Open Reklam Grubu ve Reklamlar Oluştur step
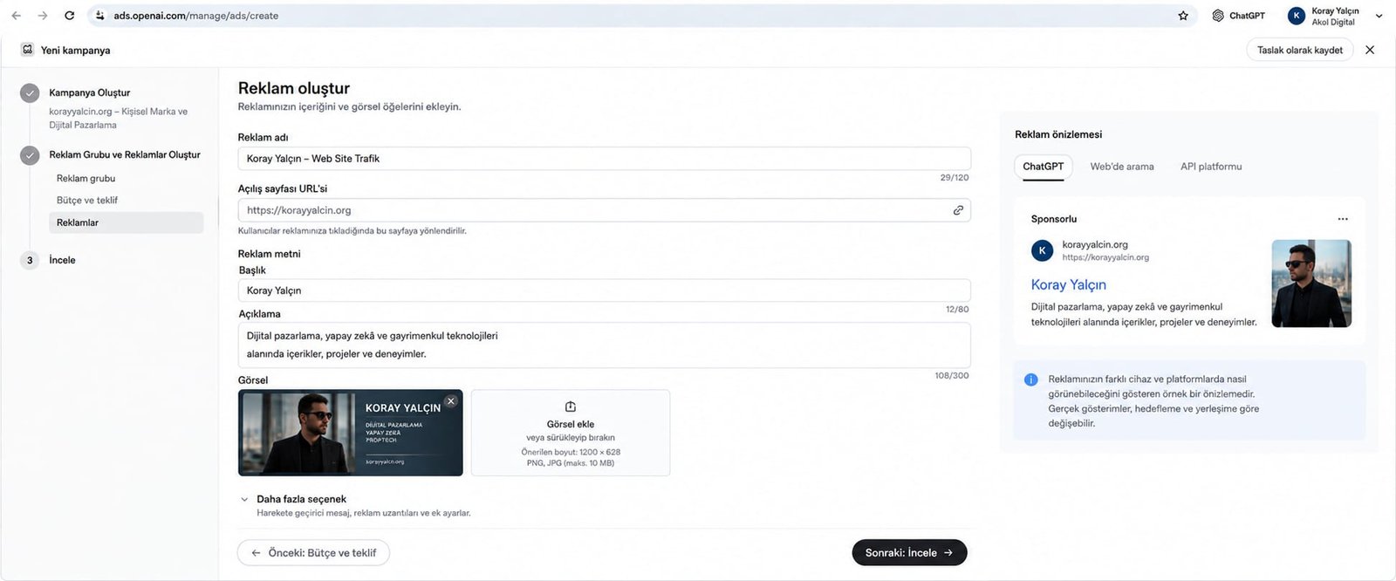The image size is (1396, 581). 125,154
